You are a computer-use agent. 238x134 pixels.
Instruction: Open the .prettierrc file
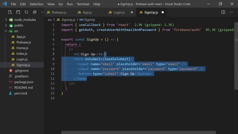pyautogui.click(x=22, y=76)
